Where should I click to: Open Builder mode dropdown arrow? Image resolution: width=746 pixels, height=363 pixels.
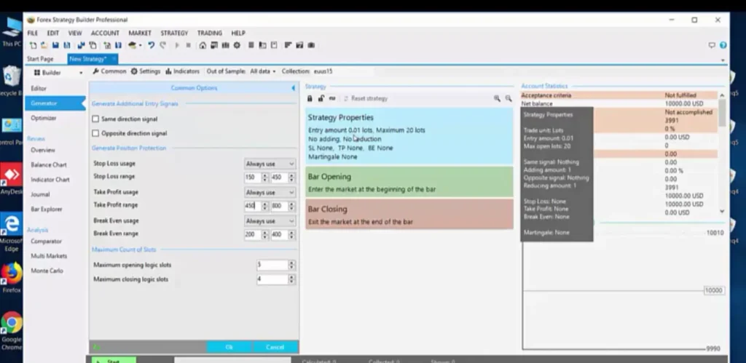pyautogui.click(x=81, y=73)
